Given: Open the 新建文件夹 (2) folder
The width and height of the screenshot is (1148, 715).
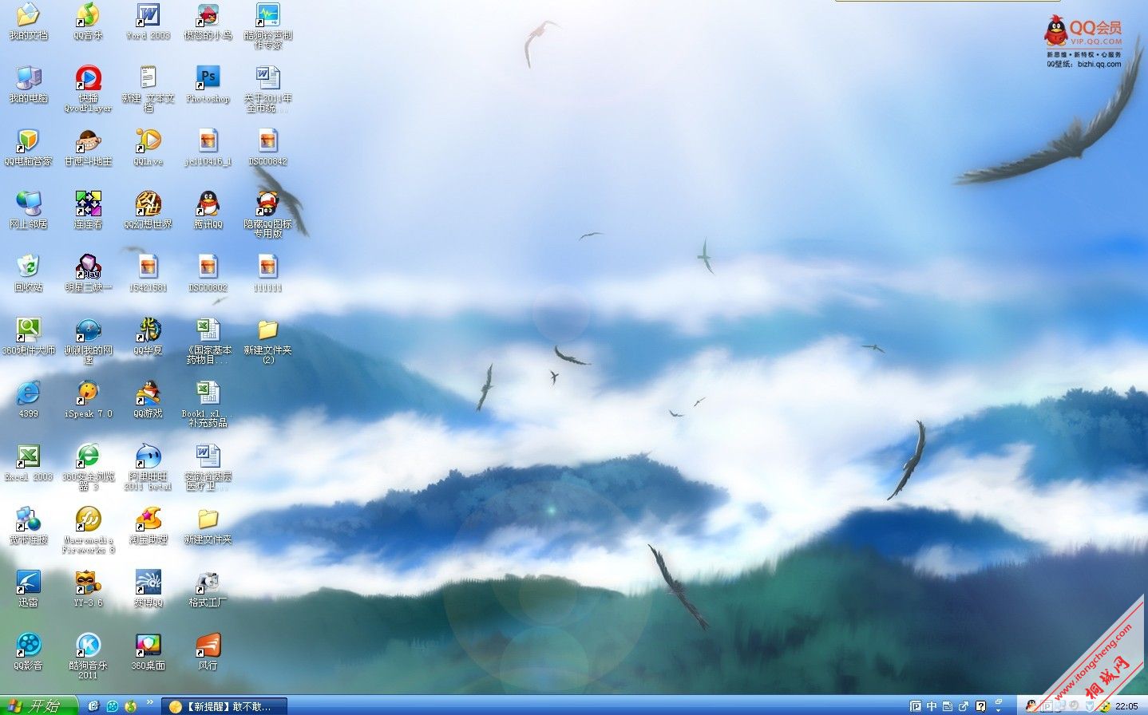Looking at the screenshot, I should click(267, 330).
